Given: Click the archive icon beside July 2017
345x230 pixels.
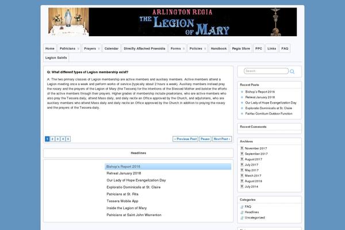Looking at the screenshot, I should point(242,164).
